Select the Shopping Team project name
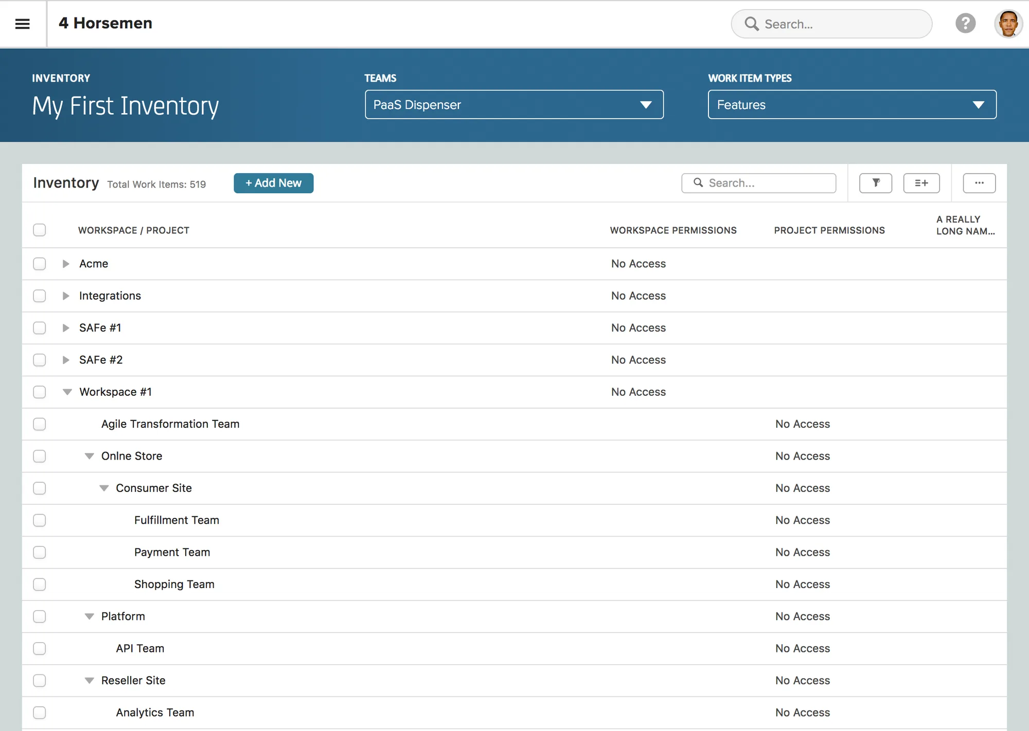Screen dimensions: 1029x731 click(x=174, y=584)
